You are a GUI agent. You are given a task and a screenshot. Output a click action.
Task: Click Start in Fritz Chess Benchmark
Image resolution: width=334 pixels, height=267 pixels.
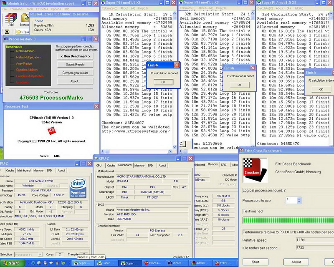point(256,262)
